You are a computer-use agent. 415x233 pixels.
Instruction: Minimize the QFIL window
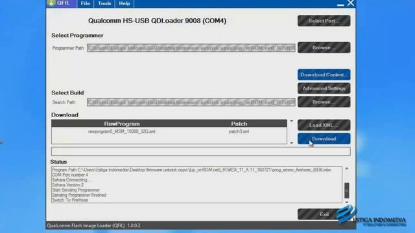pos(340,5)
